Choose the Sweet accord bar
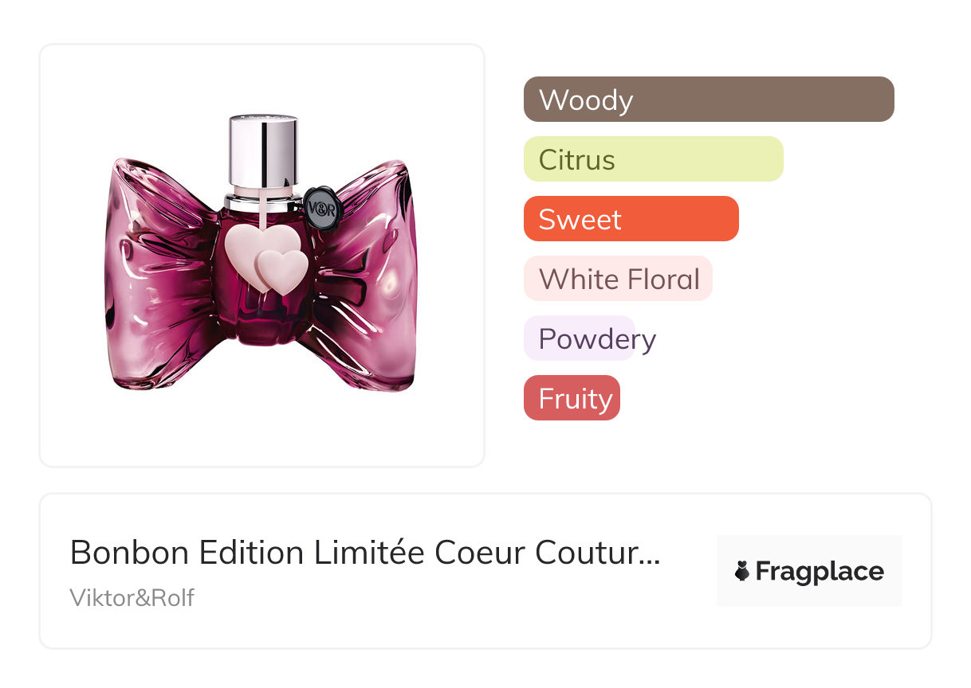 [x=631, y=219]
